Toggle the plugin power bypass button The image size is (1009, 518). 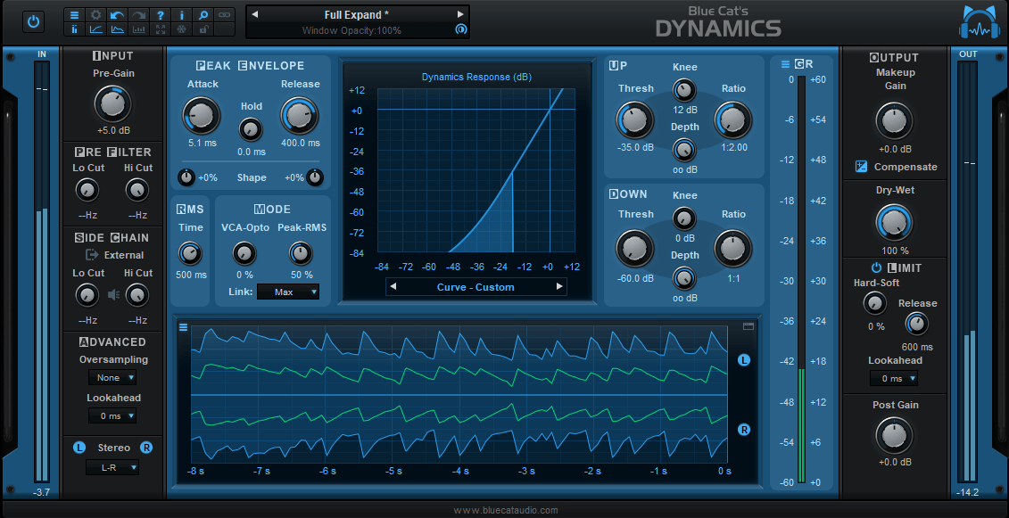[x=33, y=21]
